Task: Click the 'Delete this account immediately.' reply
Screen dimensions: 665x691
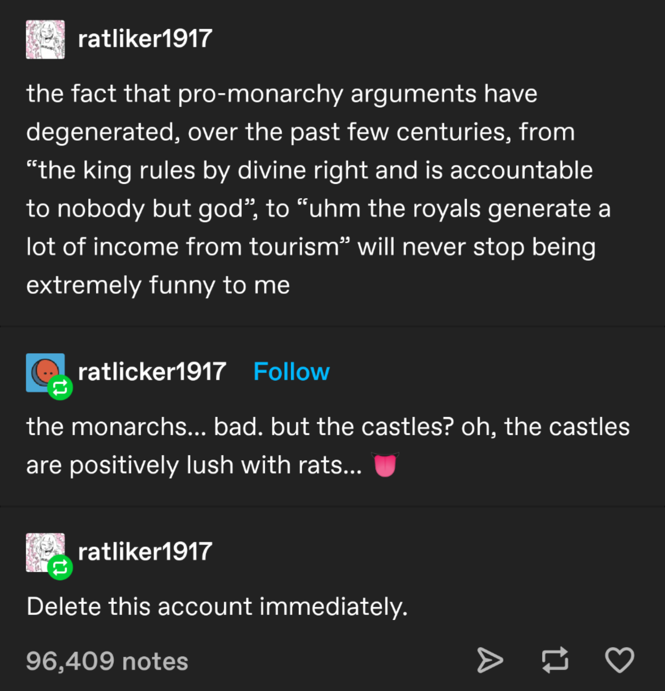Action: point(217,606)
